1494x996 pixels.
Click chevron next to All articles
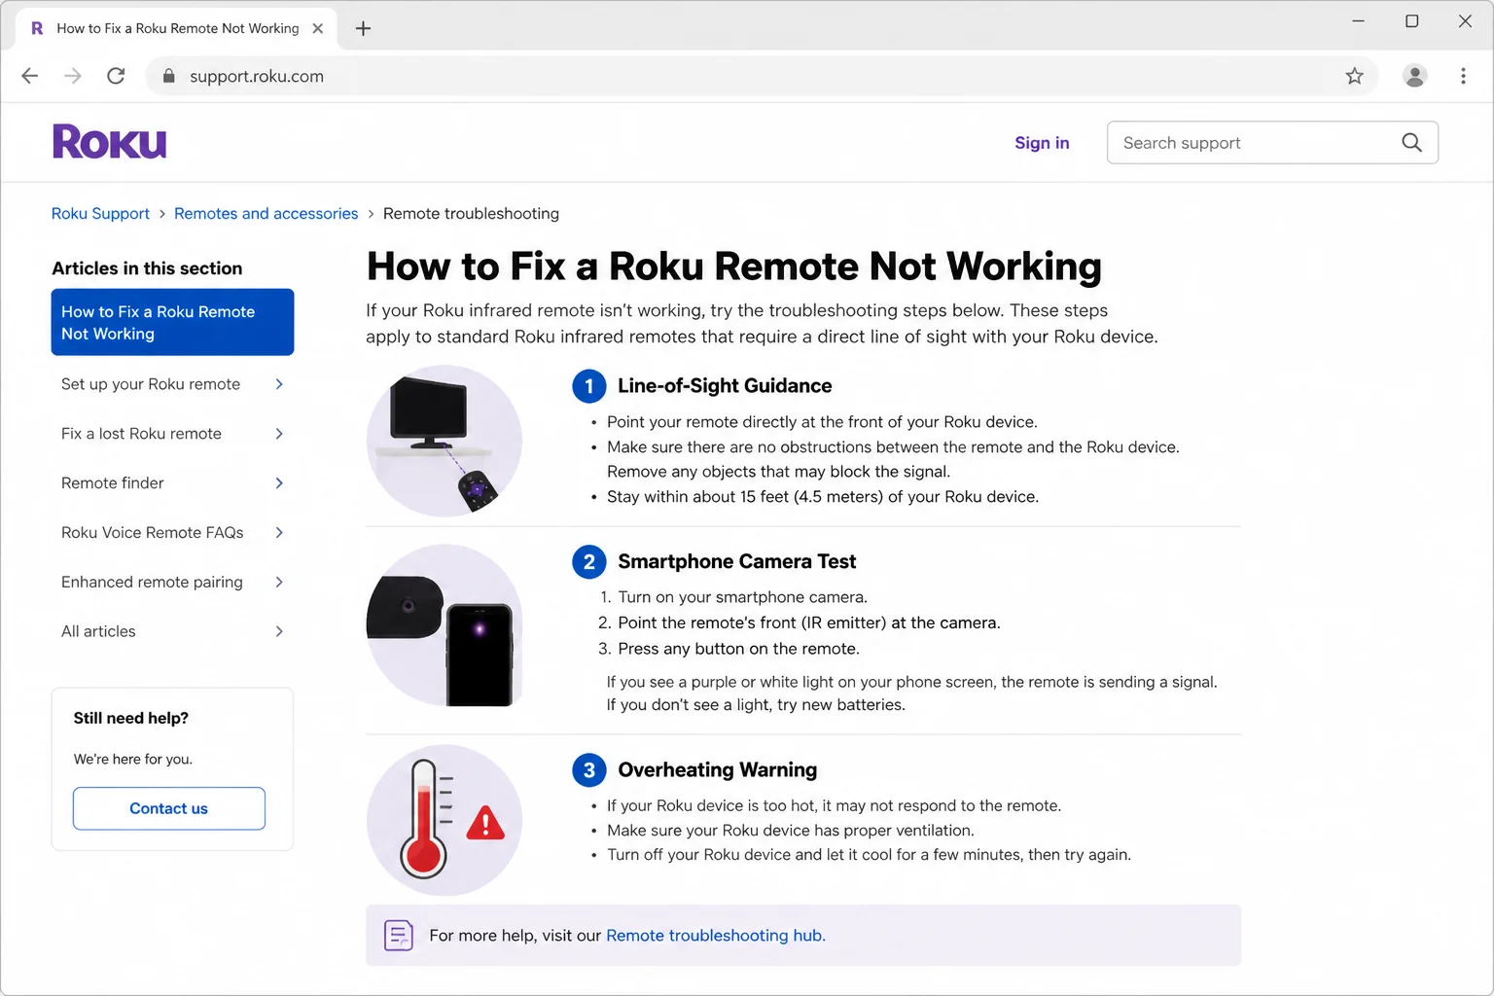pos(279,631)
